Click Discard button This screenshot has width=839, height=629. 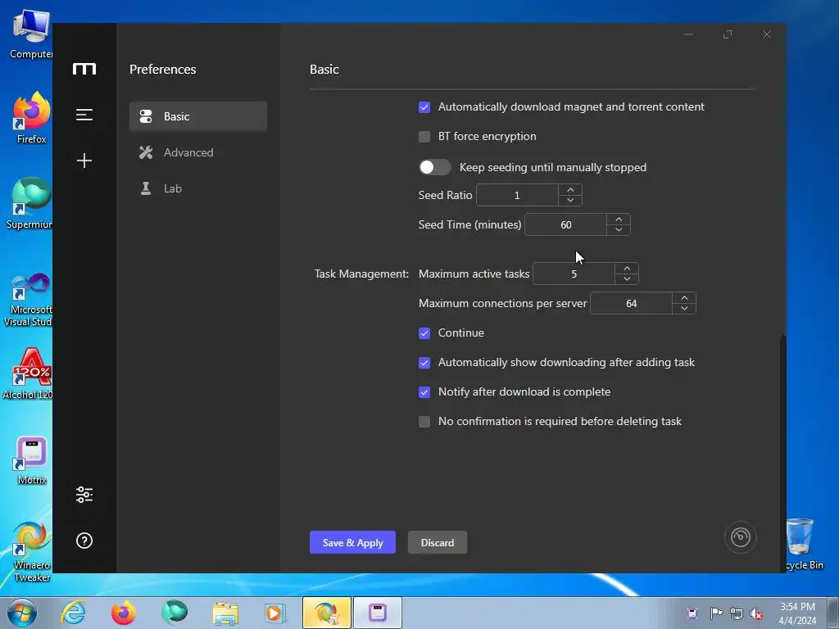click(438, 542)
